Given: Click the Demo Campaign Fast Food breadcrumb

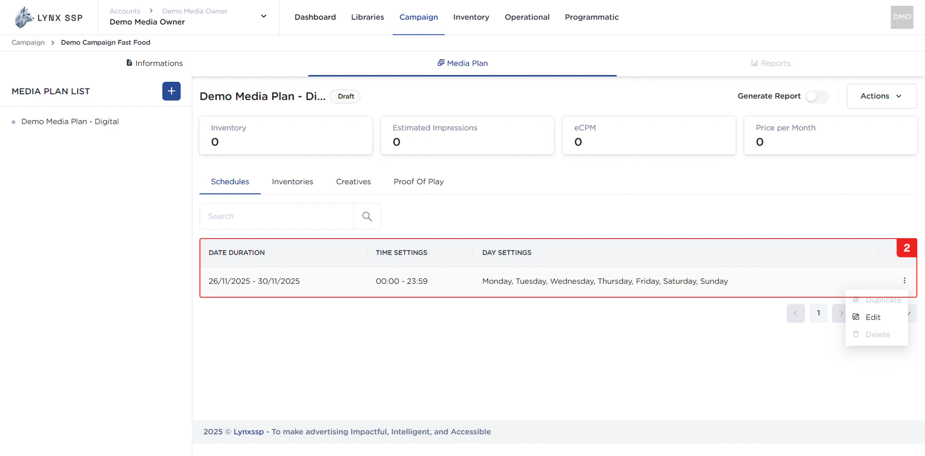Looking at the screenshot, I should (106, 42).
